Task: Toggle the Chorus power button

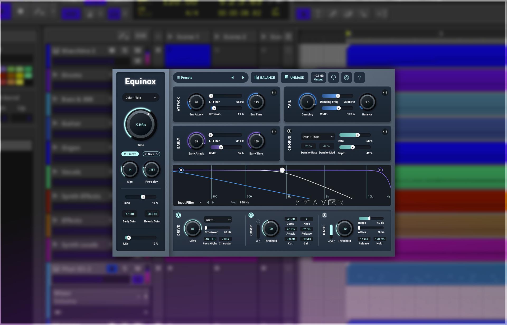Action: coord(289,131)
